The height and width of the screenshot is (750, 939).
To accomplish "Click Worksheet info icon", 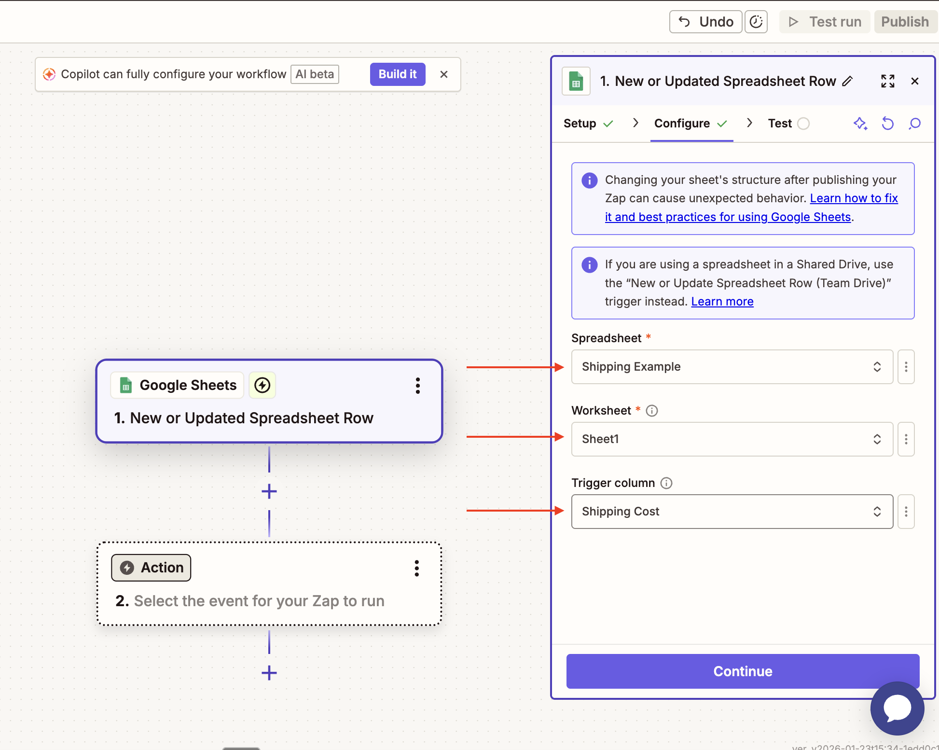I will coord(652,411).
